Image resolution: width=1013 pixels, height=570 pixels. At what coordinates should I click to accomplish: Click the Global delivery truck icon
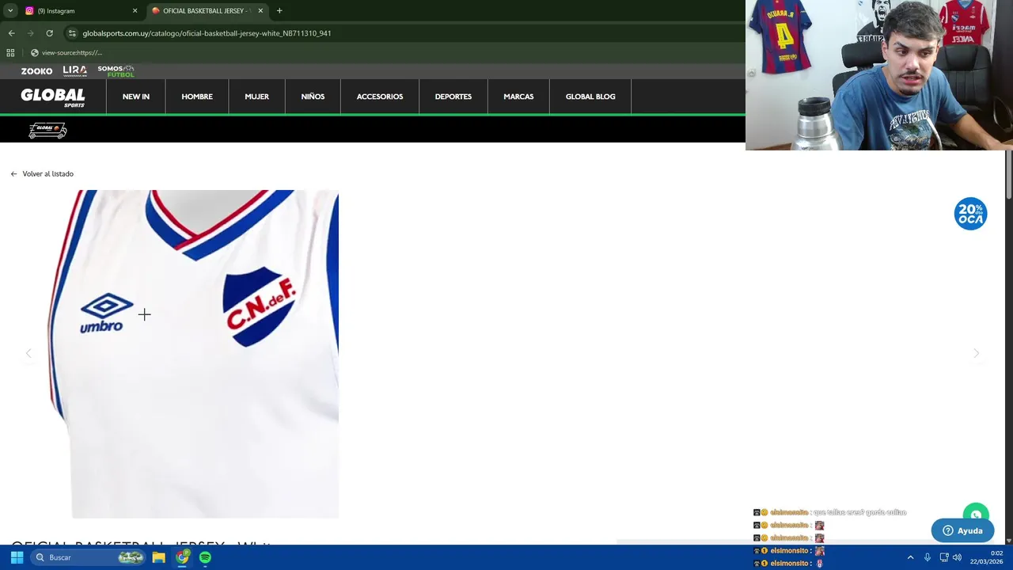47,131
